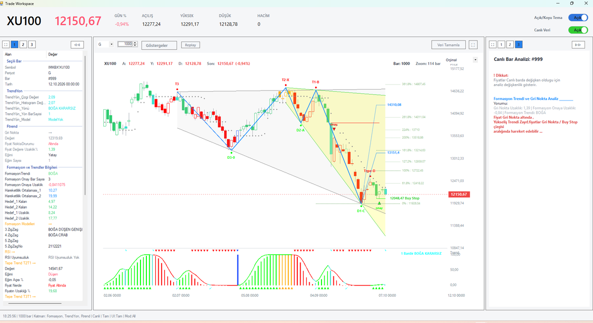The width and height of the screenshot is (593, 323).
Task: Switch to right panel tab 2
Action: point(510,45)
